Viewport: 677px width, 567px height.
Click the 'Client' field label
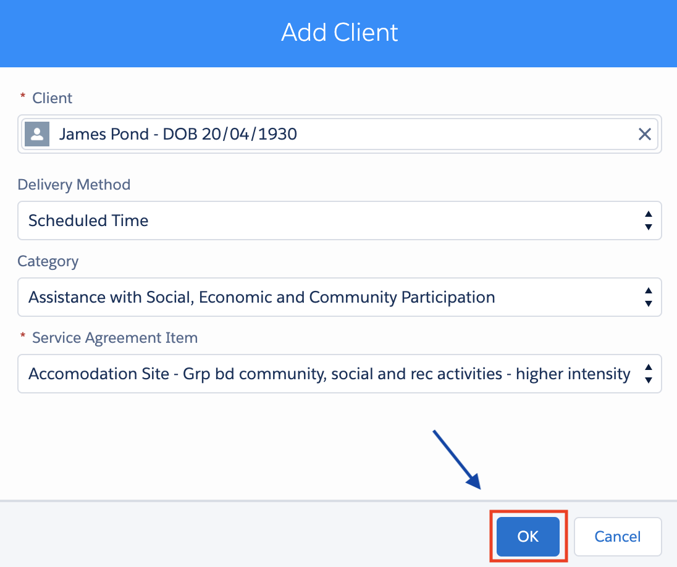53,98
